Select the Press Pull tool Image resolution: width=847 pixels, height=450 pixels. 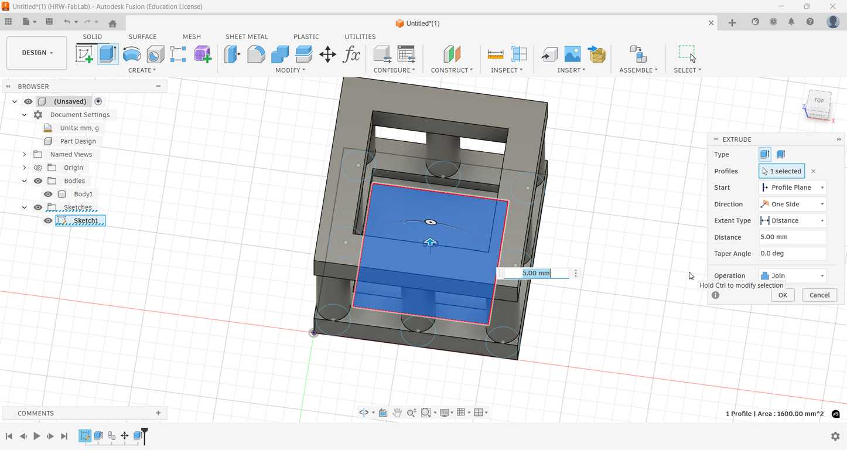click(x=233, y=54)
